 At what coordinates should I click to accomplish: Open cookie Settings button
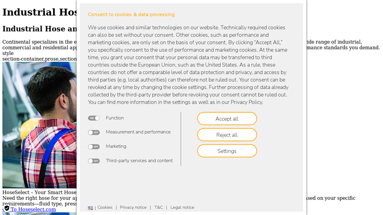tap(227, 151)
